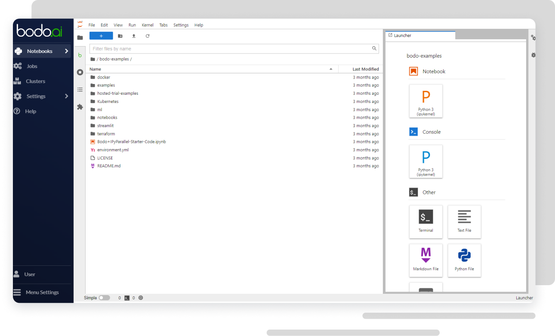Select the README.md file
This screenshot has width=555, height=336.
pyautogui.click(x=234, y=166)
